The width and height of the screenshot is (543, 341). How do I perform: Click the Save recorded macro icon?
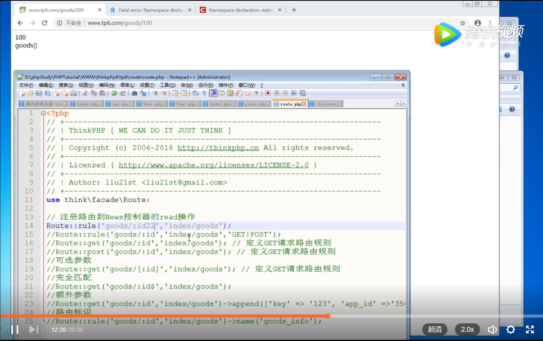(x=302, y=93)
